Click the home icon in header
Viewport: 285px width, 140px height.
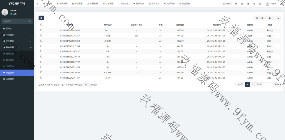coord(236,4)
